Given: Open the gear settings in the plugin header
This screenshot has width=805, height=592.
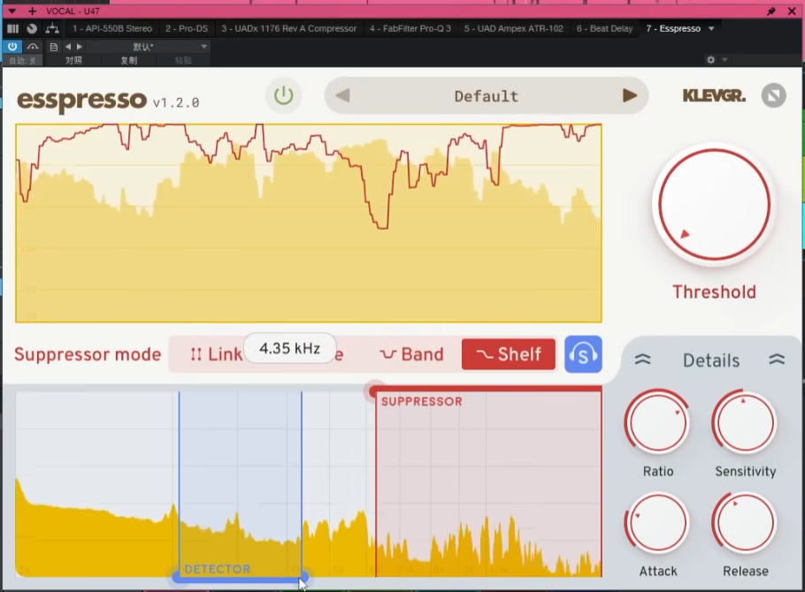Looking at the screenshot, I should 710,60.
